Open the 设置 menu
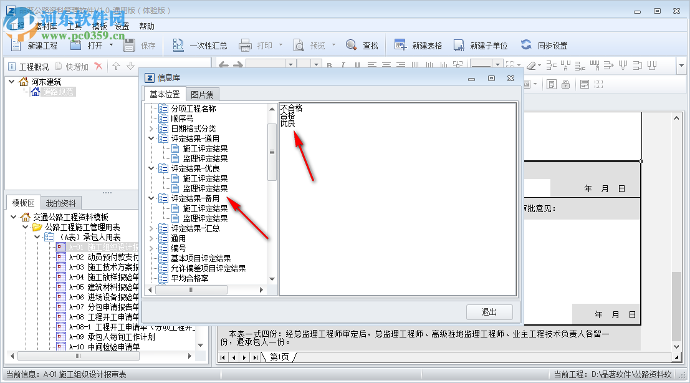Image resolution: width=690 pixels, height=383 pixels. (x=122, y=26)
